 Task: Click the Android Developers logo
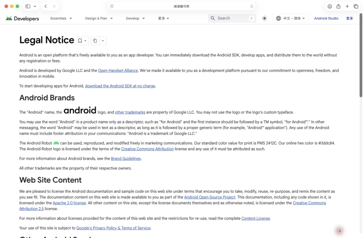pos(22,19)
